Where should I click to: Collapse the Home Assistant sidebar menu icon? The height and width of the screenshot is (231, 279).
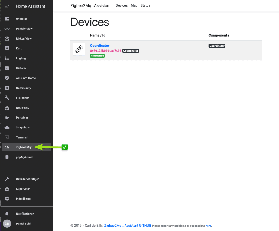pyautogui.click(x=7, y=6)
